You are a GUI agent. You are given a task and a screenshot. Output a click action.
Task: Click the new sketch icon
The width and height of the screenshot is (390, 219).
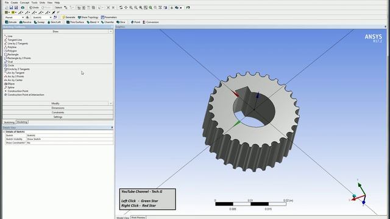click(55, 18)
